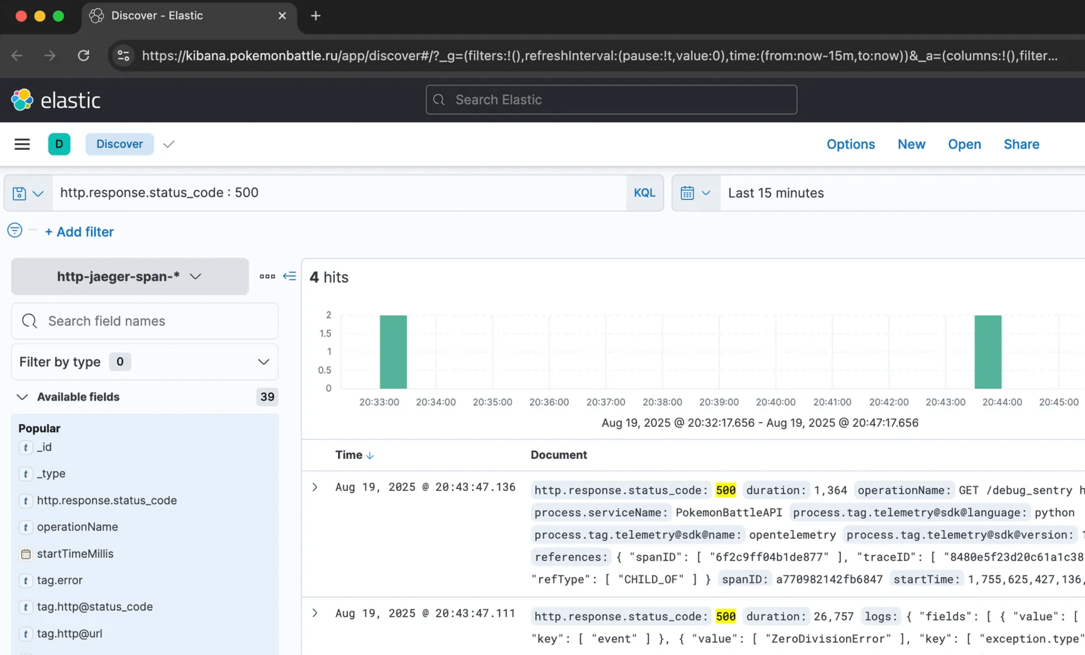The width and height of the screenshot is (1085, 655).
Task: Open the hamburger navigation menu
Action: [22, 144]
